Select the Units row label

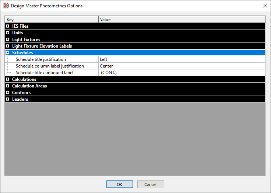(x=17, y=33)
